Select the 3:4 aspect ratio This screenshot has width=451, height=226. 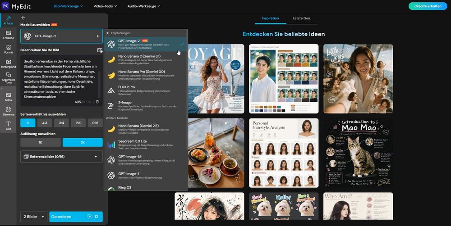pos(61,123)
